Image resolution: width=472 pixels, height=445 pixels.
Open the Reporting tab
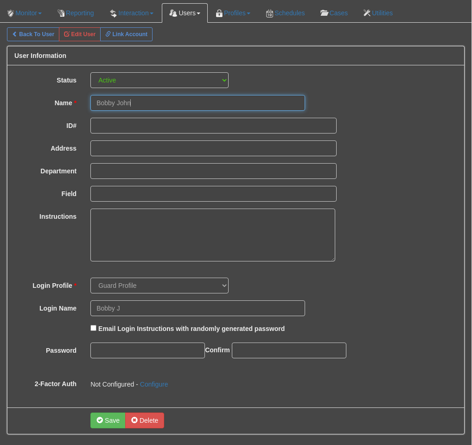point(76,13)
